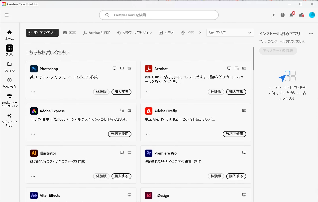The height and width of the screenshot is (202, 318).
Task: Click the After Effects title text
Action: (x=50, y=195)
